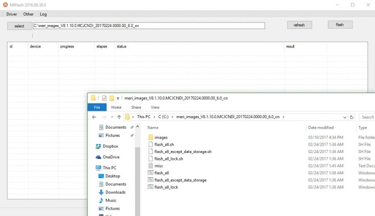The height and width of the screenshot is (216, 375).
Task: Click images folder date 03/10/2017 4:34 PM
Action: (325, 137)
